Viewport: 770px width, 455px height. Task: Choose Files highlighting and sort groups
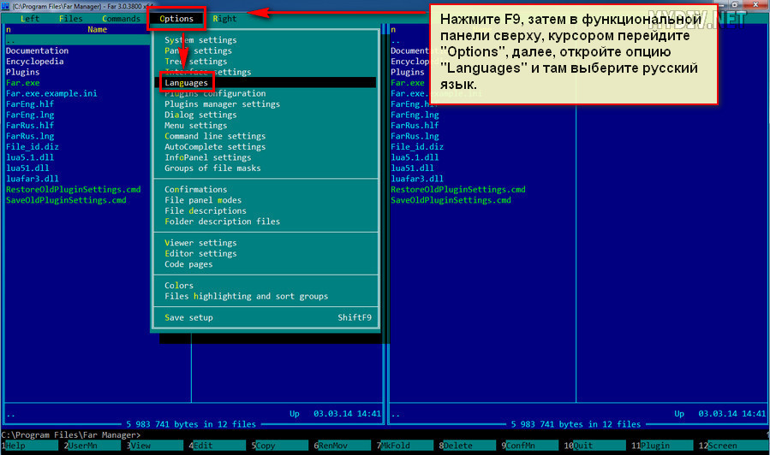tap(246, 296)
